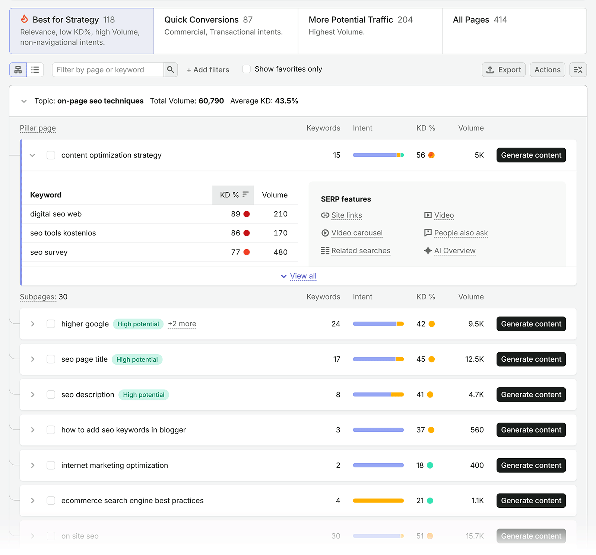Click the AI Overview sparkle icon
596x555 pixels.
(x=428, y=251)
